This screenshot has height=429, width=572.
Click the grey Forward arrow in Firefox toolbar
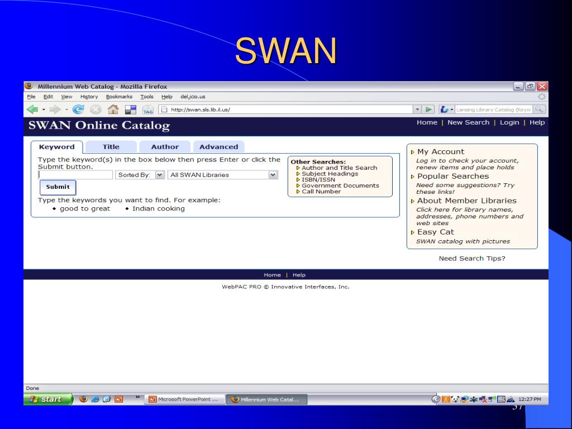(55, 109)
